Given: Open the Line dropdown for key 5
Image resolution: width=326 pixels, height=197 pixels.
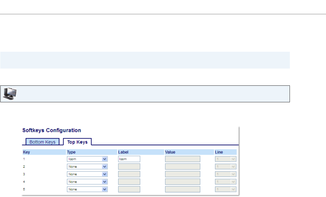Looking at the screenshot, I should 225,189.
